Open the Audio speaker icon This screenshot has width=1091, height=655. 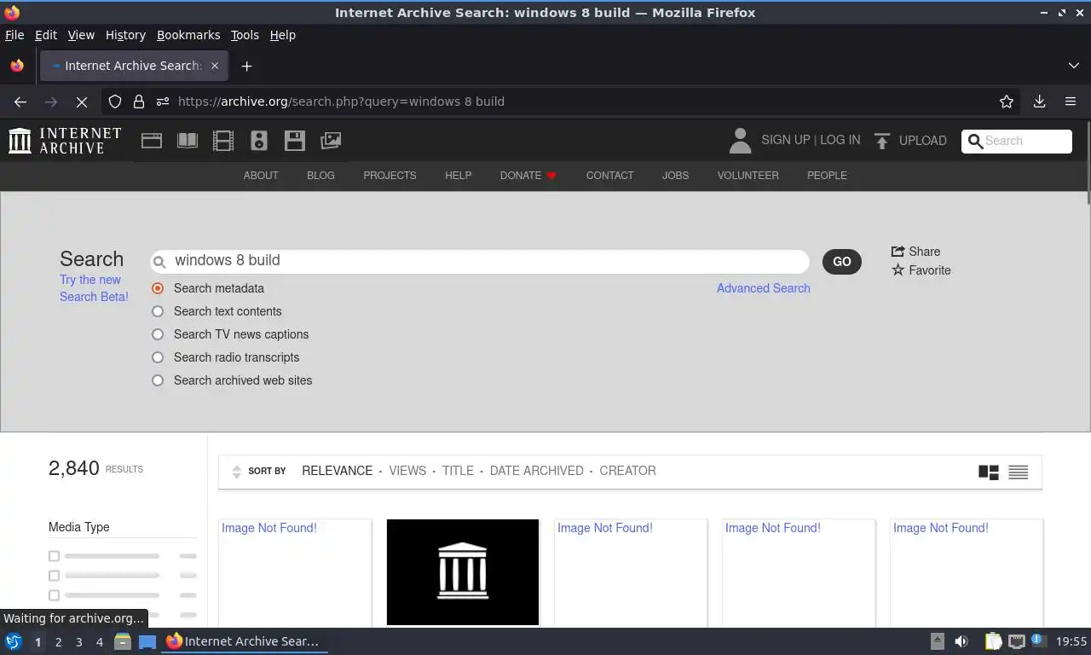259,141
